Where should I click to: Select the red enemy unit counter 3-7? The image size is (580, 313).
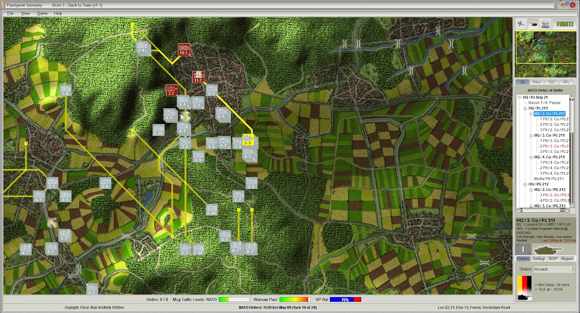tap(171, 90)
